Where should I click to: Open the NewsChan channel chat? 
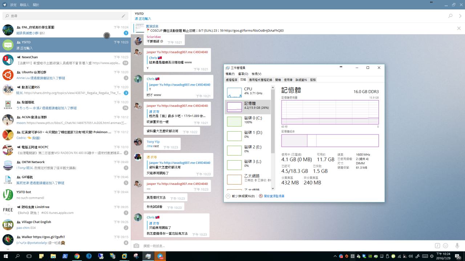[65, 60]
